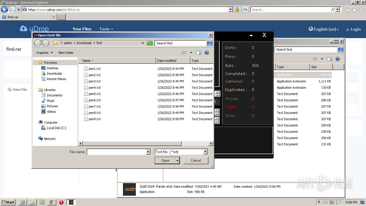Open Recent Places in the sidebar

pyautogui.click(x=54, y=79)
